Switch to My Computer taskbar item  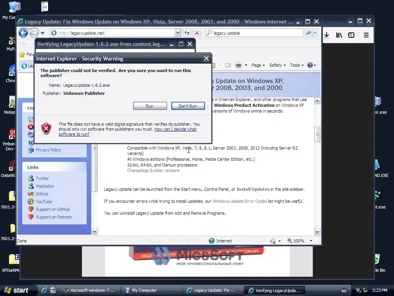pyautogui.click(x=152, y=290)
